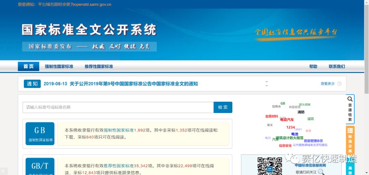Click the clock icon next to 查看更多
Viewport: 369px width, 175px height.
(x=339, y=83)
